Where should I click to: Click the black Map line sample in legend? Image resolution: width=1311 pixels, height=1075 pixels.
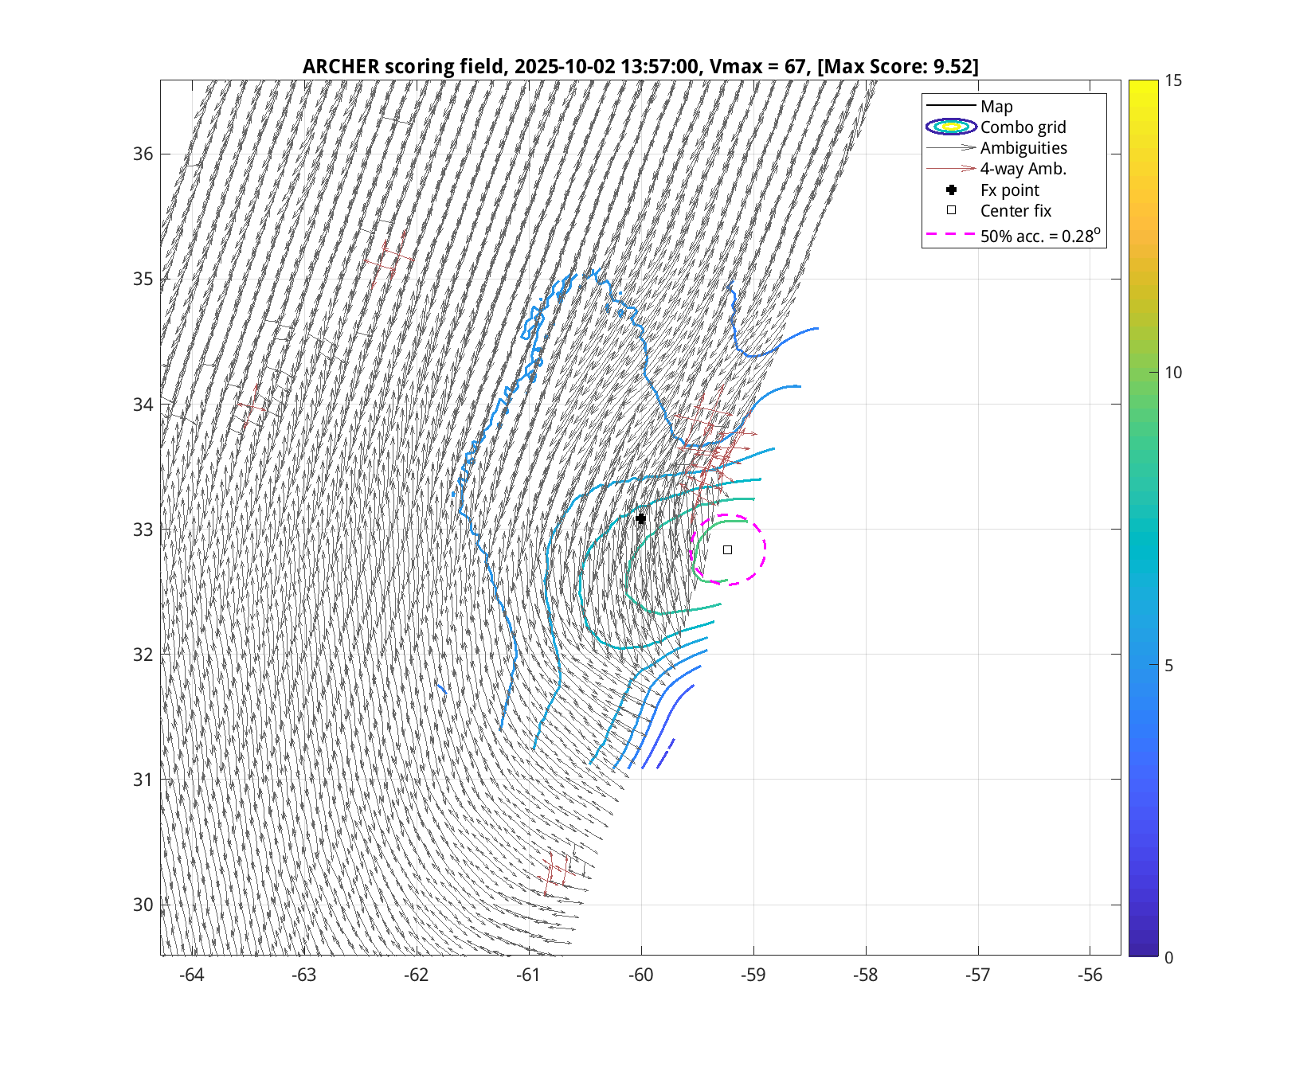(951, 105)
